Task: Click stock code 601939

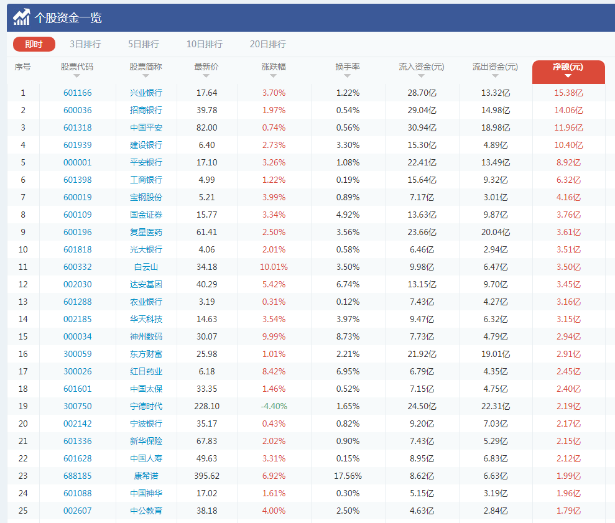Action: point(78,145)
